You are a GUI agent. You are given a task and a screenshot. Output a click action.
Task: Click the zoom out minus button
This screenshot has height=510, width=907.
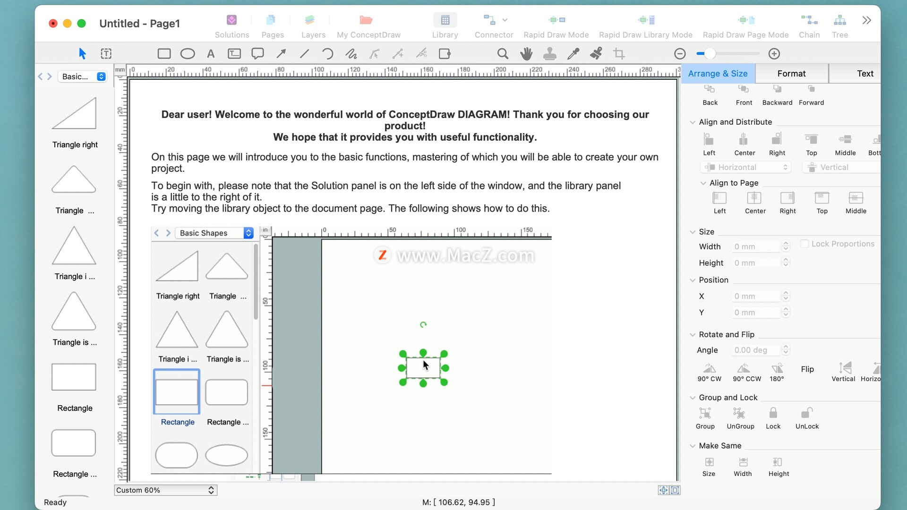click(x=680, y=54)
